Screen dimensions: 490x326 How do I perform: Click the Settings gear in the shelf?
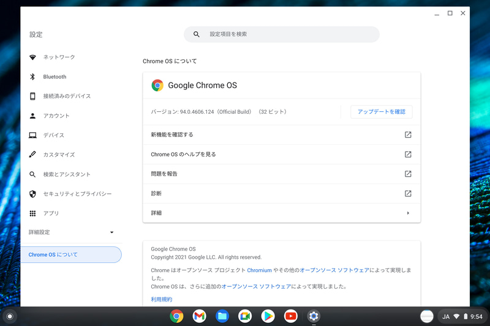tap(314, 316)
